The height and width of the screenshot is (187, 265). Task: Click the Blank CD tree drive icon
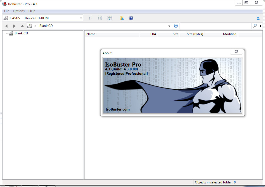point(11,33)
